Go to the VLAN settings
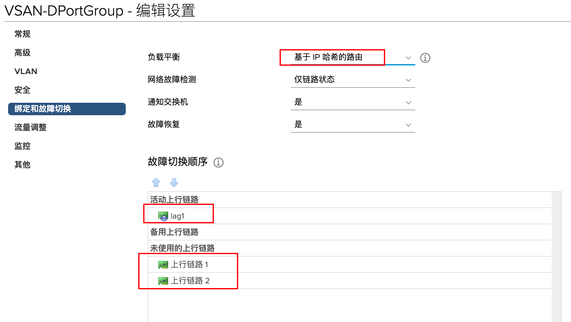 [26, 71]
